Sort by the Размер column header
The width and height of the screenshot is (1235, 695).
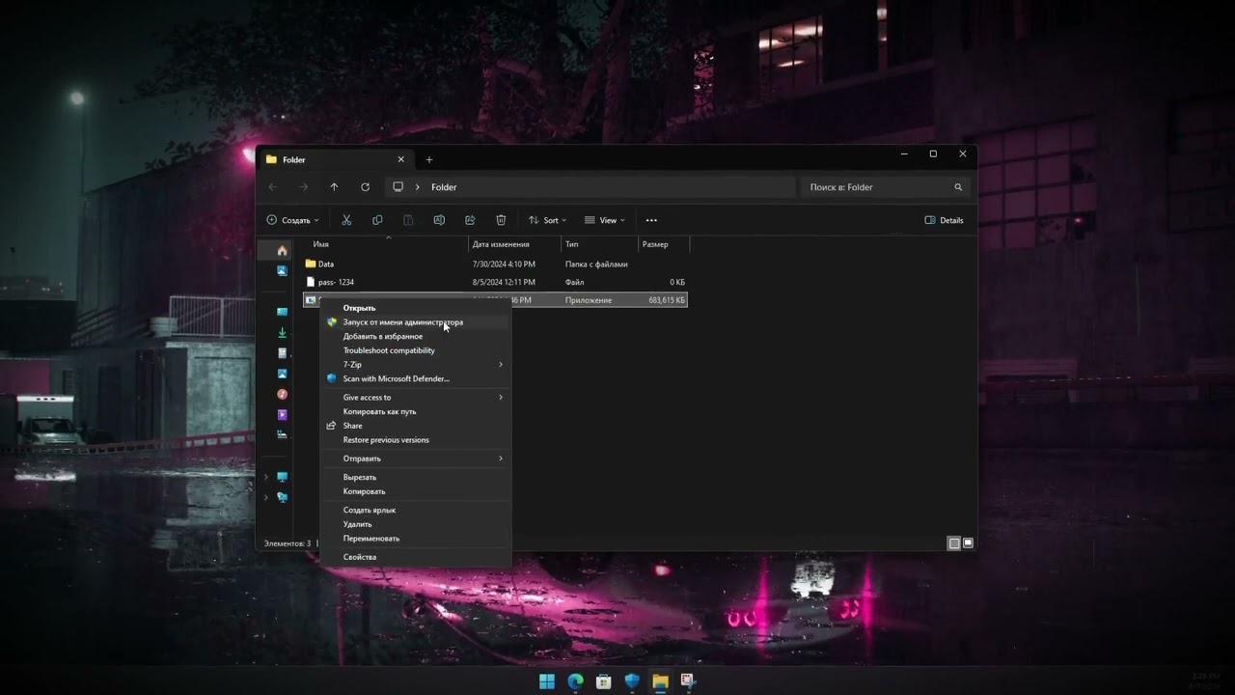pos(664,244)
